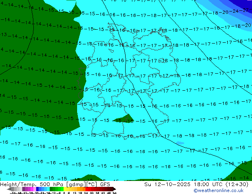The height and width of the screenshot is (194, 252).
Task: Click the small light-blue patch southeast of Germany
Action: (180, 143)
